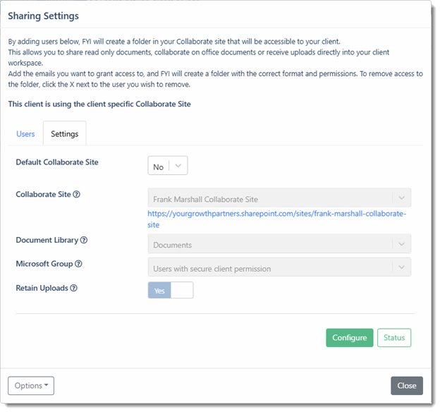Viewport: 440px width, 412px height.
Task: Open the yourgrowthpartners SharePoint site link
Action: click(x=276, y=219)
